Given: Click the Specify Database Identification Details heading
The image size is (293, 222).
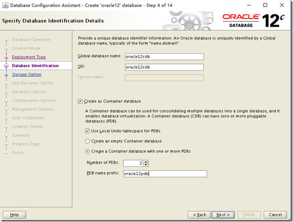Looking at the screenshot, I should coord(53,20).
